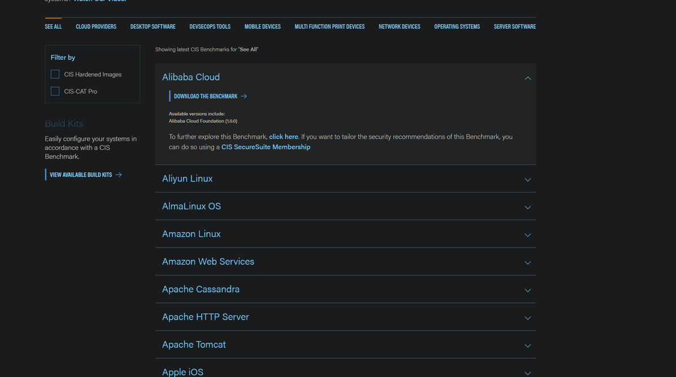Open the Network Devices tab
The width and height of the screenshot is (676, 377).
pyautogui.click(x=399, y=27)
